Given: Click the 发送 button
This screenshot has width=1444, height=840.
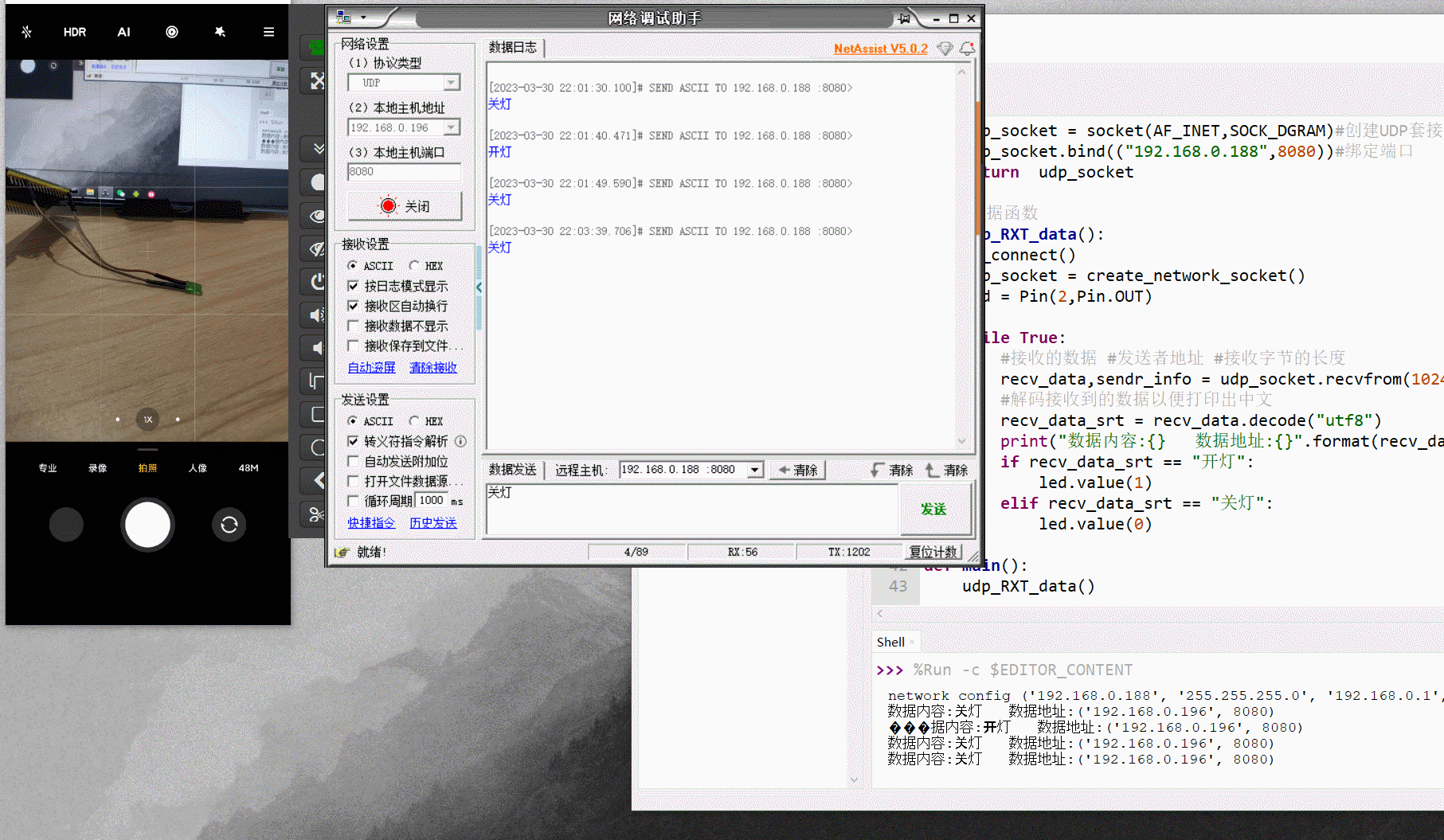Looking at the screenshot, I should coord(934,510).
